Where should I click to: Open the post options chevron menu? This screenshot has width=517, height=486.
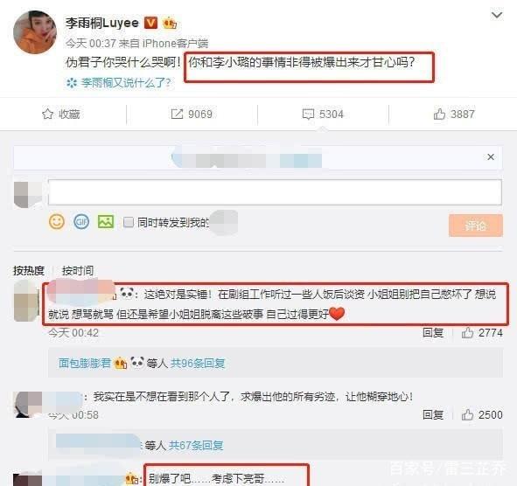tap(497, 15)
